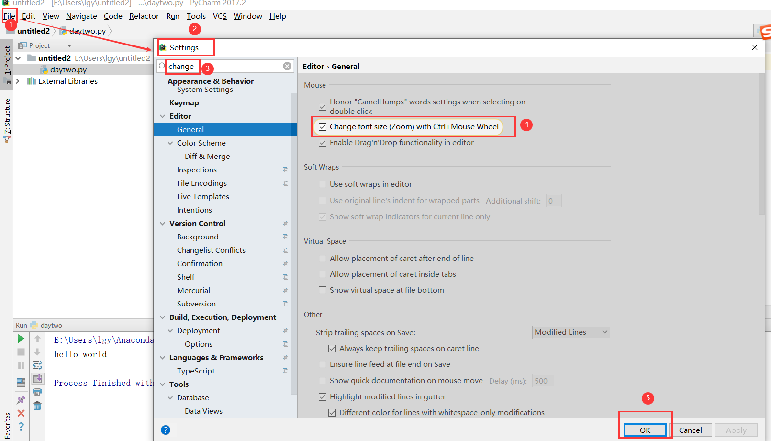Toggle Honor CamelHumps words checkbox
This screenshot has height=441, width=771.
(323, 106)
